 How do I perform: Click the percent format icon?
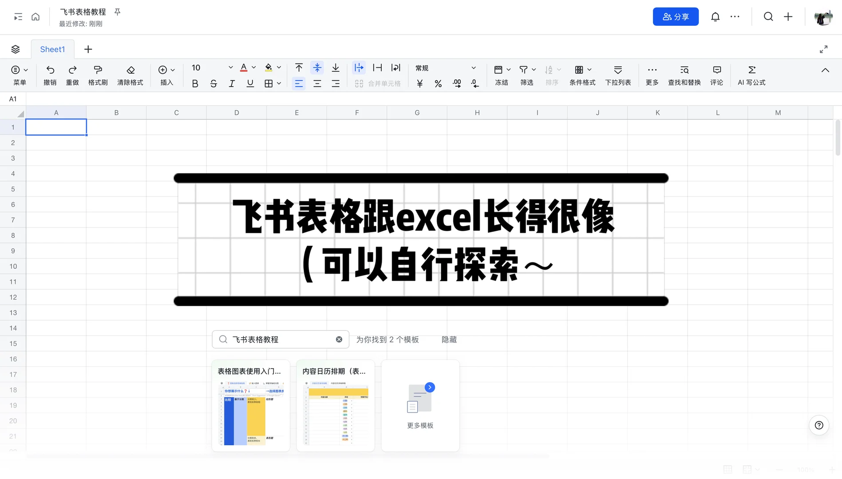tap(438, 83)
